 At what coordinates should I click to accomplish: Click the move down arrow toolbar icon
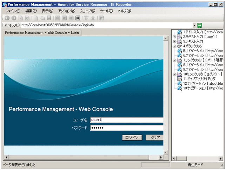click(86, 18)
